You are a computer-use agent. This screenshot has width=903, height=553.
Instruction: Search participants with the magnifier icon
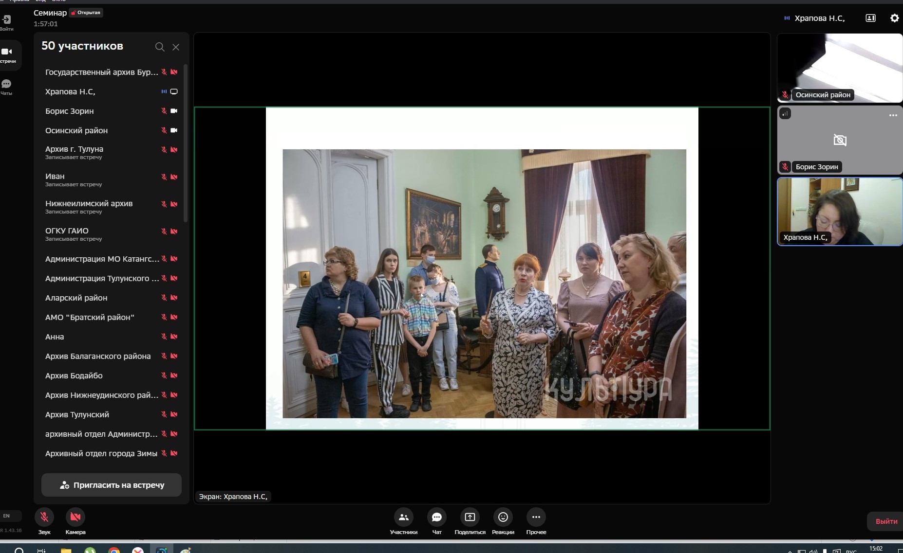point(159,47)
